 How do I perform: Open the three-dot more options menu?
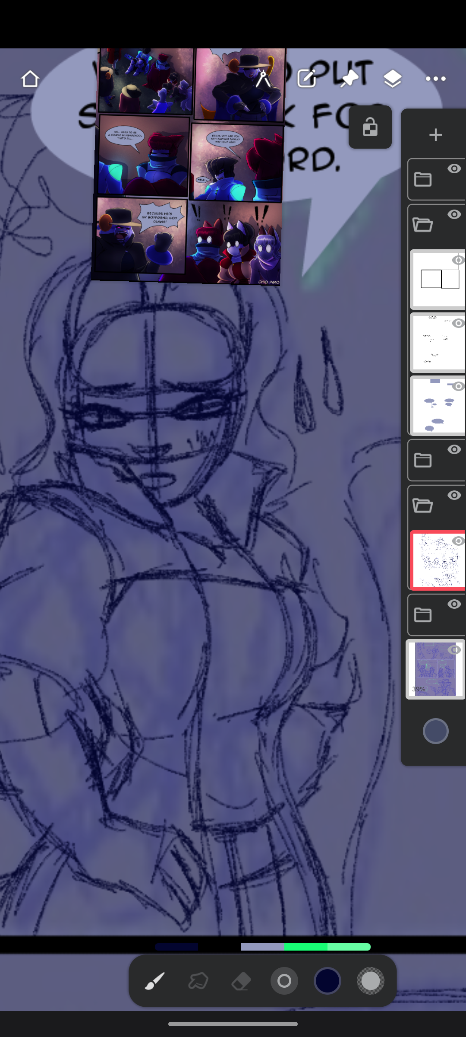[x=435, y=79]
